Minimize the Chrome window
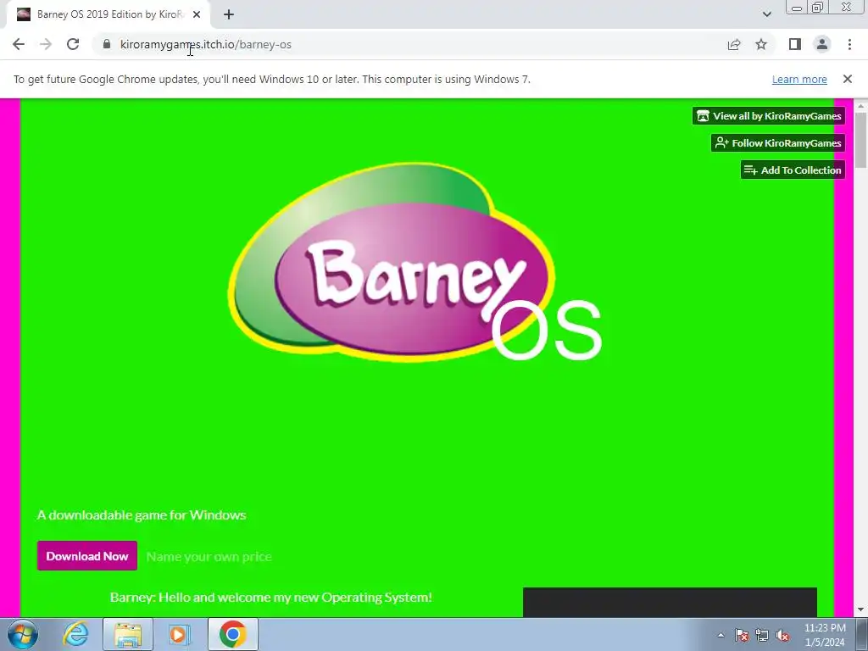The width and height of the screenshot is (868, 651). click(797, 7)
